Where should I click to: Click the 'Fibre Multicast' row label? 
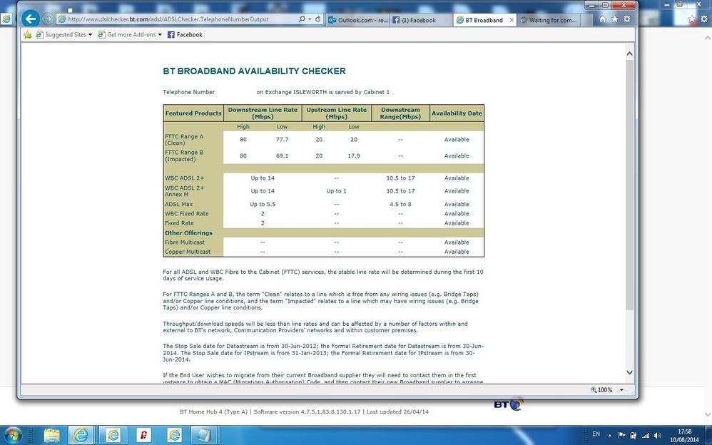pos(185,242)
